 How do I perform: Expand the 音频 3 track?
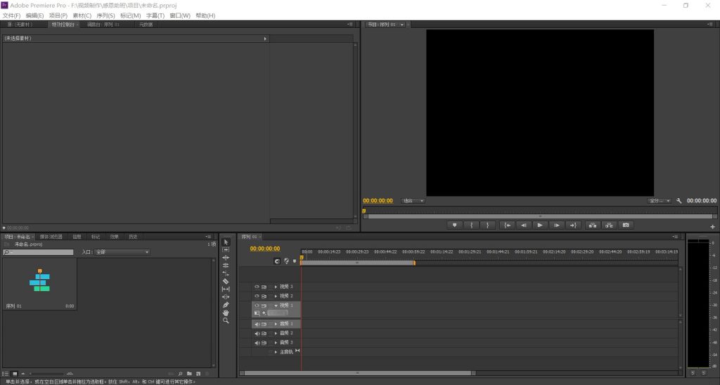click(x=276, y=343)
